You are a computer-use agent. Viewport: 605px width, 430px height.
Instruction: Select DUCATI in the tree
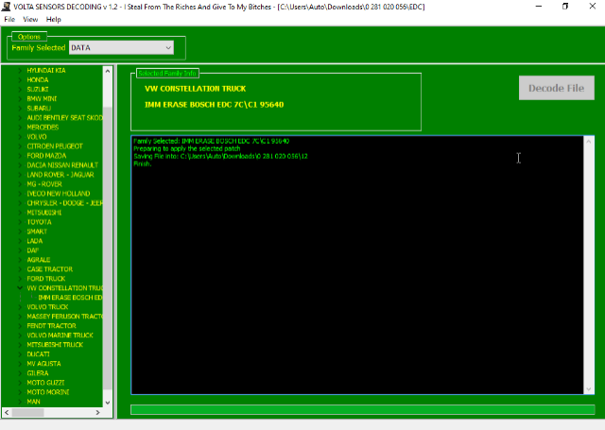click(38, 354)
